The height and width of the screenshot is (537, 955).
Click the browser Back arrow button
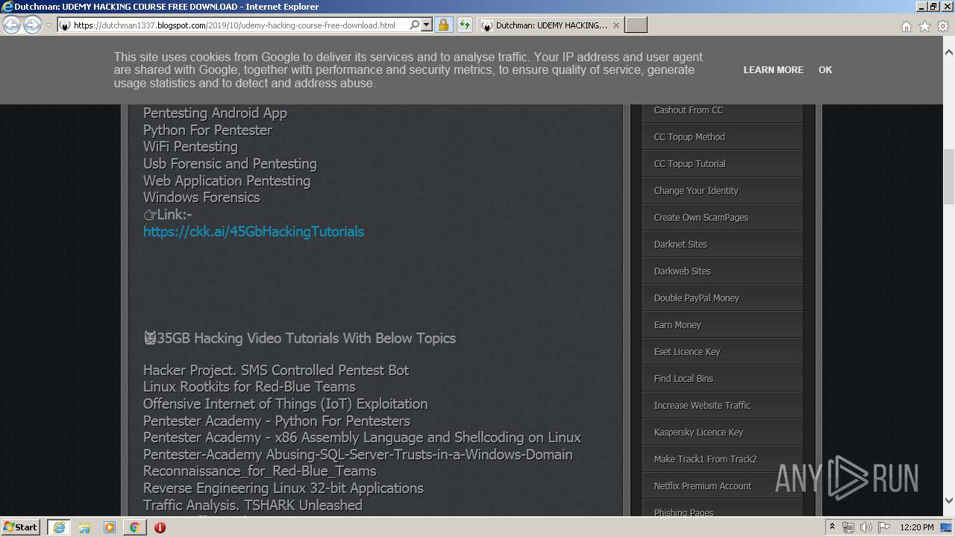click(12, 25)
